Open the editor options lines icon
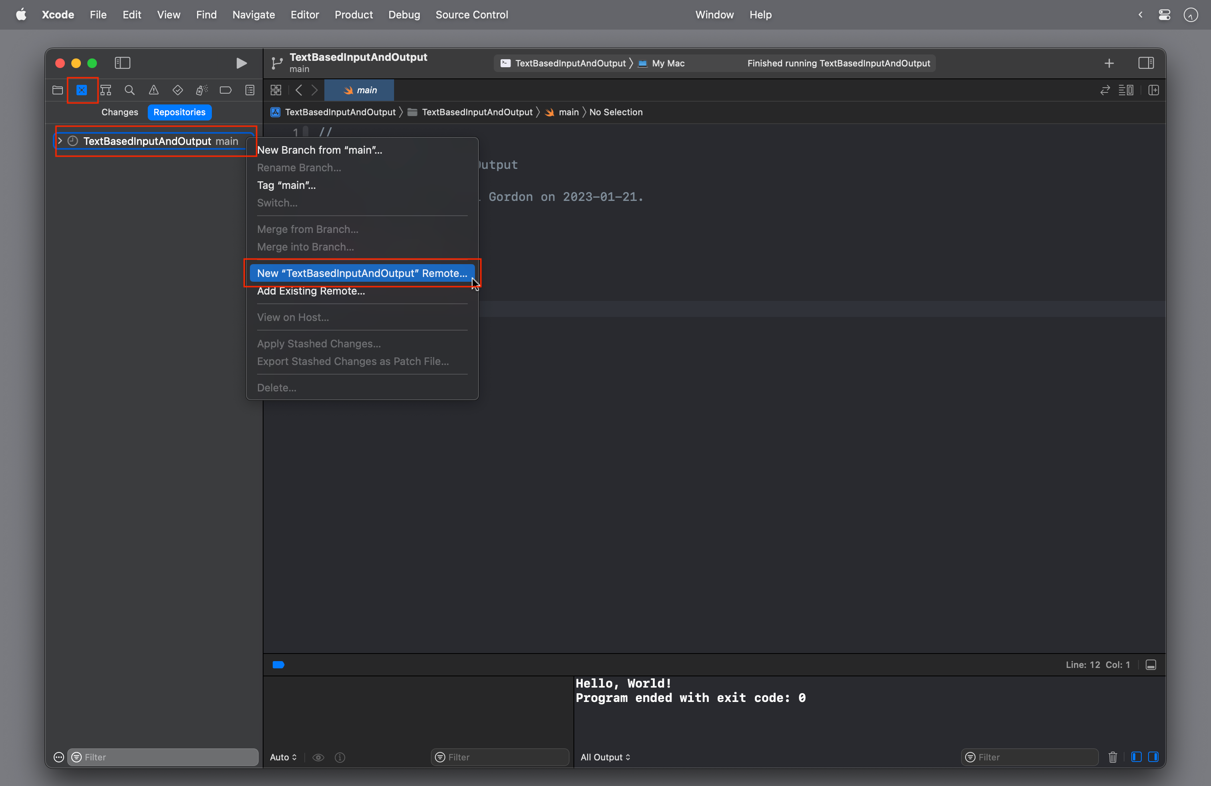This screenshot has height=786, width=1211. click(1126, 90)
